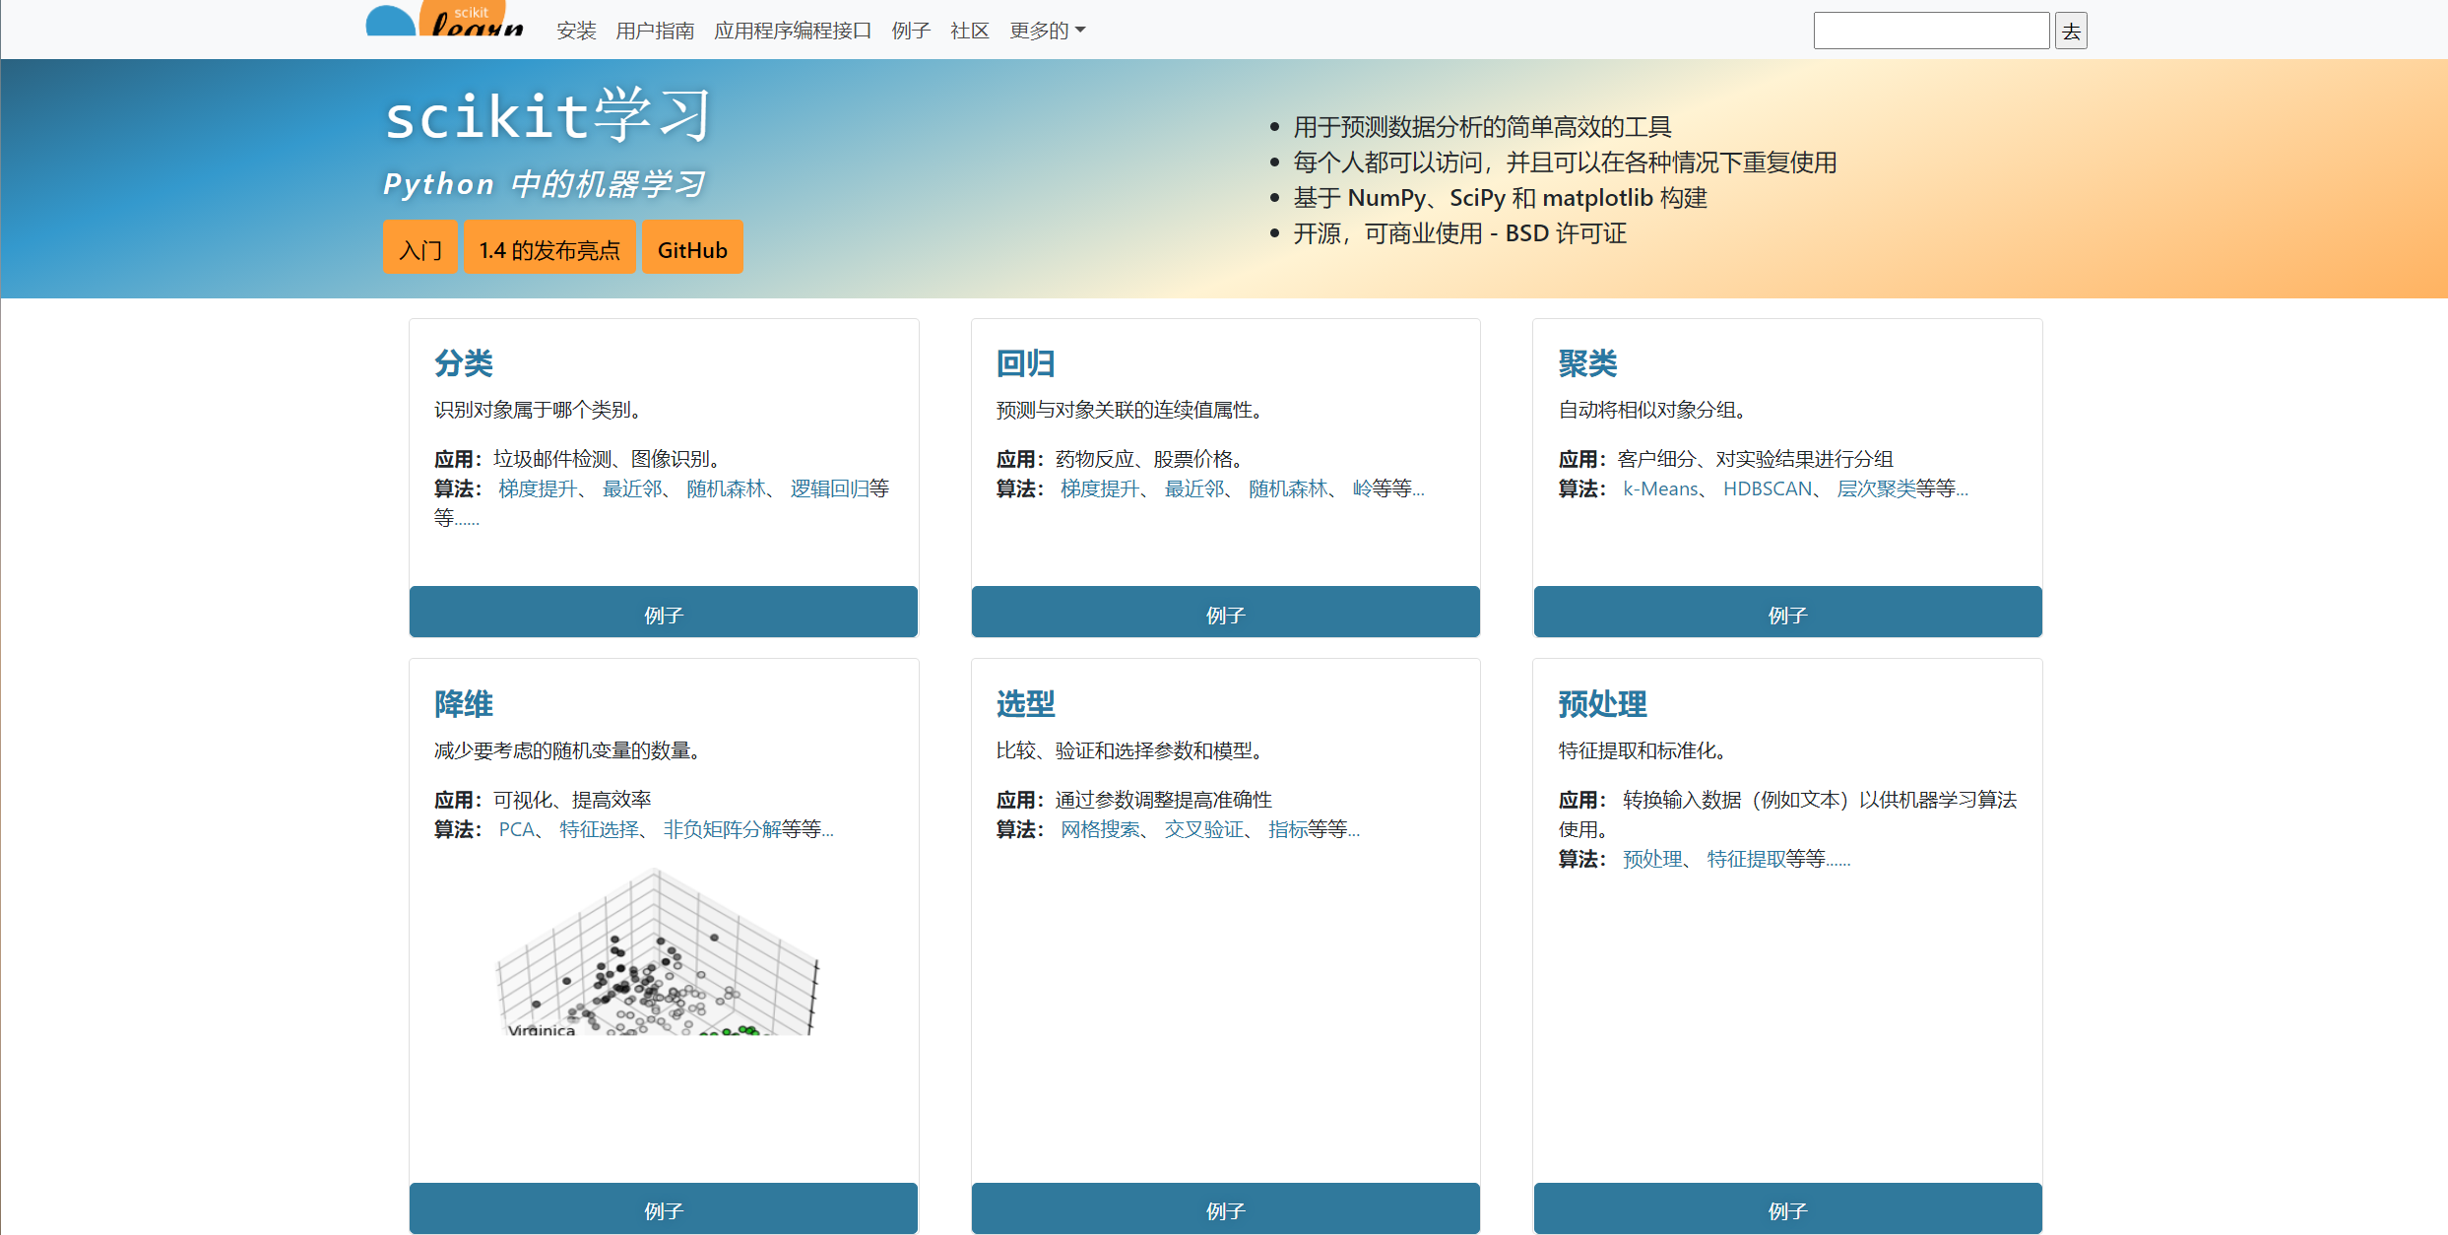
Task: Open the PCA algorithm link
Action: [516, 829]
